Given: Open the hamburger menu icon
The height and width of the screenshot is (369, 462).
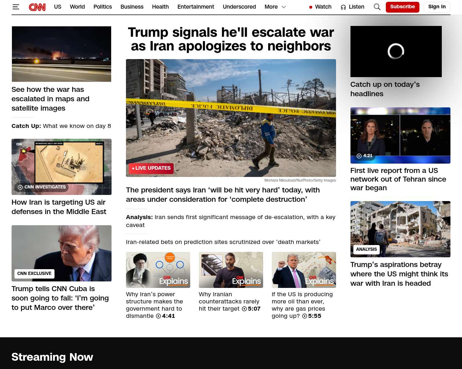Looking at the screenshot, I should pyautogui.click(x=16, y=7).
